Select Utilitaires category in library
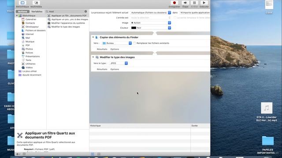The height and width of the screenshot is (158, 282). [30, 64]
